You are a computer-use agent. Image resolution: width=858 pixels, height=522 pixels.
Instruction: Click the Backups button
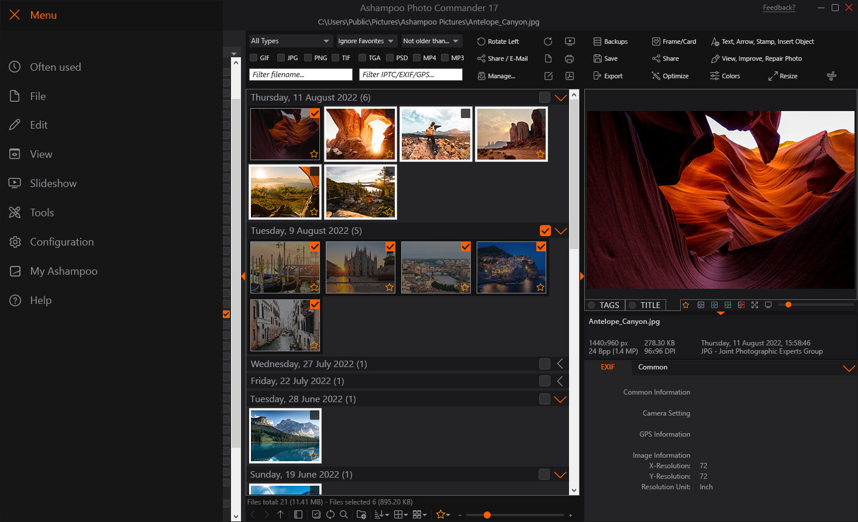point(610,42)
